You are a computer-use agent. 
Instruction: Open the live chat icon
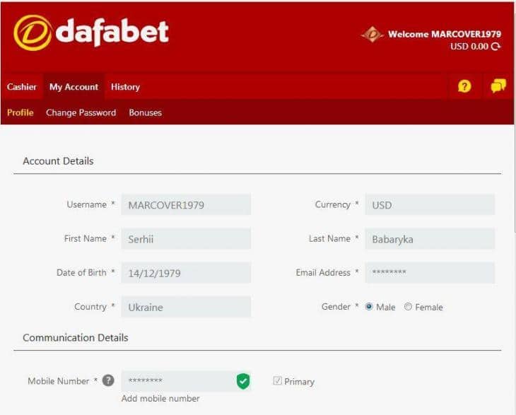pos(498,86)
